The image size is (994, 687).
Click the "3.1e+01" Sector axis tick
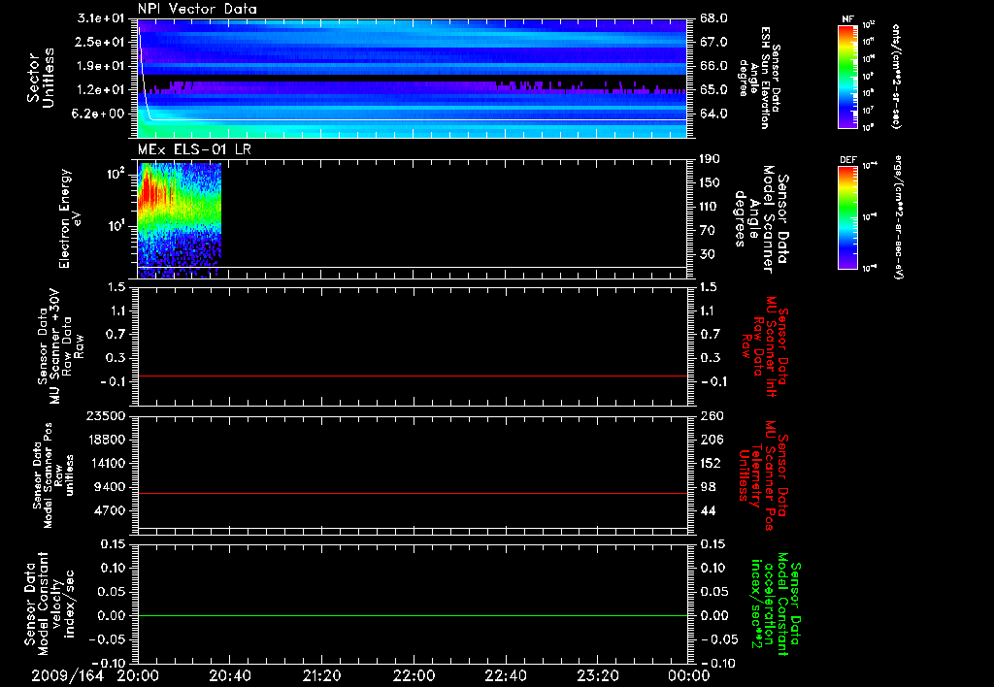click(x=101, y=18)
